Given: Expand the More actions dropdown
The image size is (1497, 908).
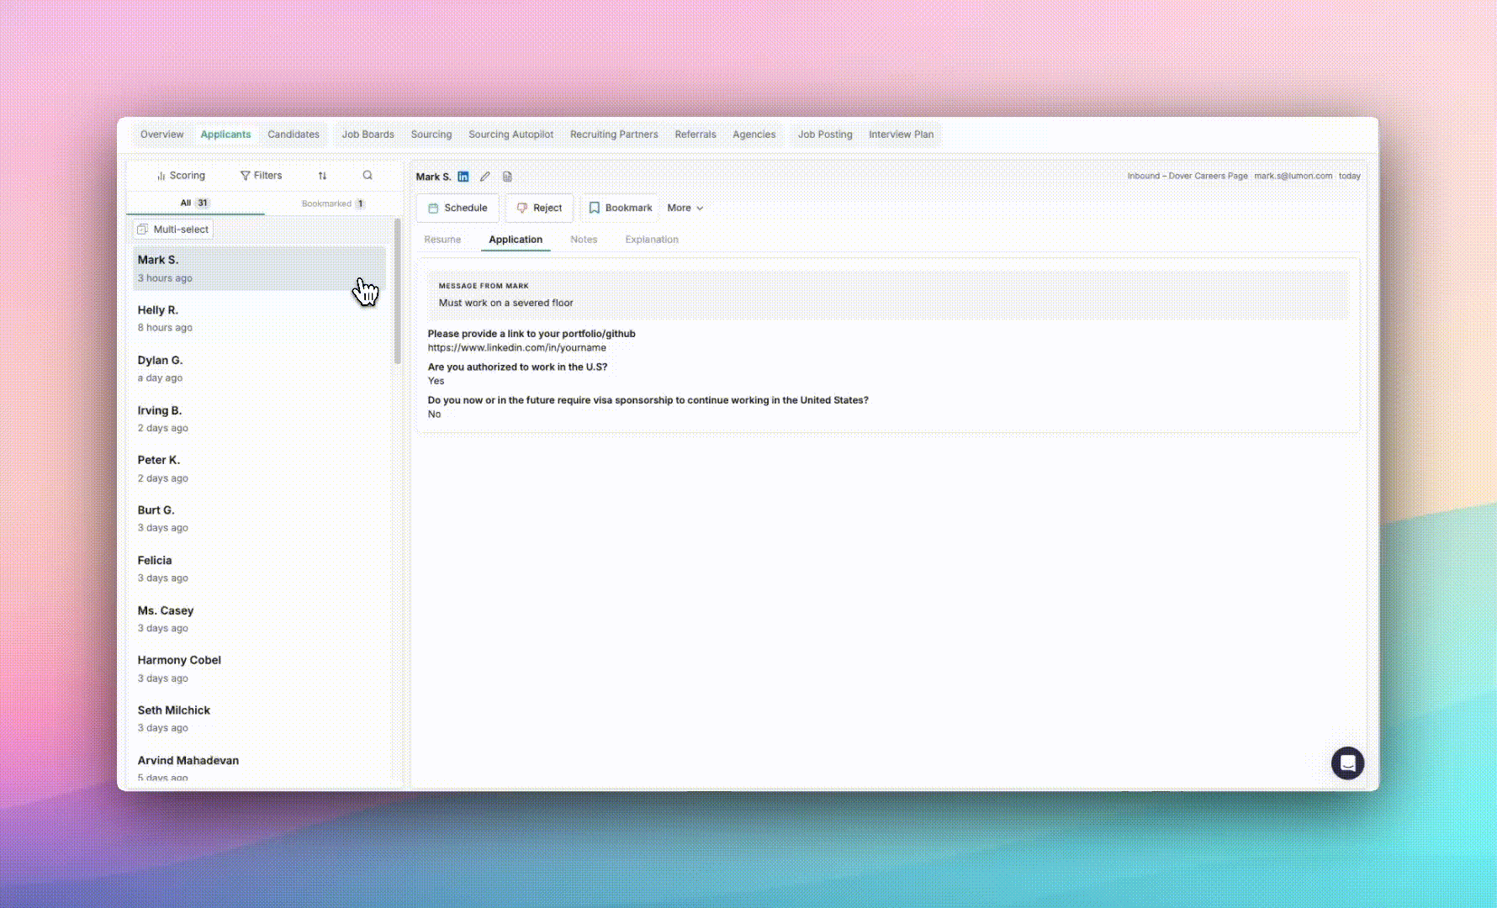Looking at the screenshot, I should click(x=685, y=208).
